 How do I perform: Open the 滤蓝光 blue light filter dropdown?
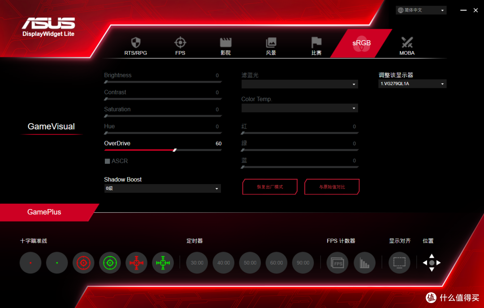click(x=299, y=84)
